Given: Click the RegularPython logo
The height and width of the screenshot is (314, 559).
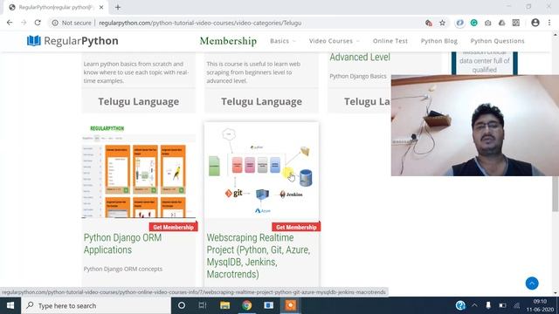Looking at the screenshot, I should (x=72, y=41).
